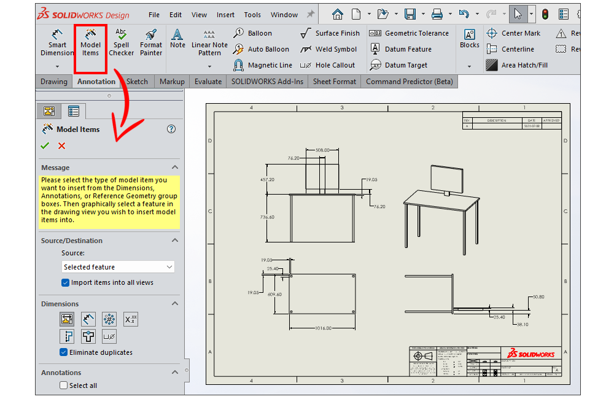Open the Source dropdown
This screenshot has width=614, height=399.
(x=118, y=267)
